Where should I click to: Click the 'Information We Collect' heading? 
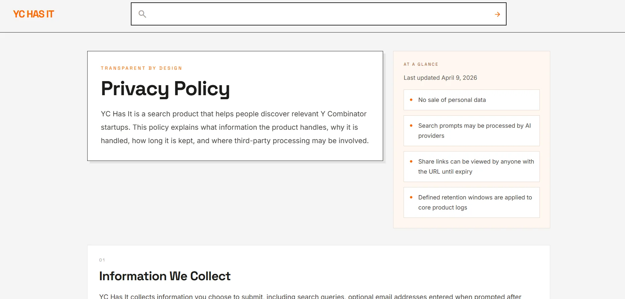[165, 276]
